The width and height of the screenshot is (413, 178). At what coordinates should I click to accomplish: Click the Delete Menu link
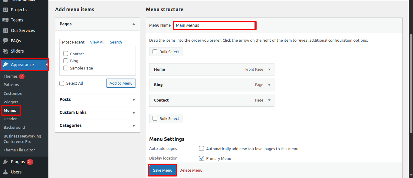pyautogui.click(x=191, y=170)
